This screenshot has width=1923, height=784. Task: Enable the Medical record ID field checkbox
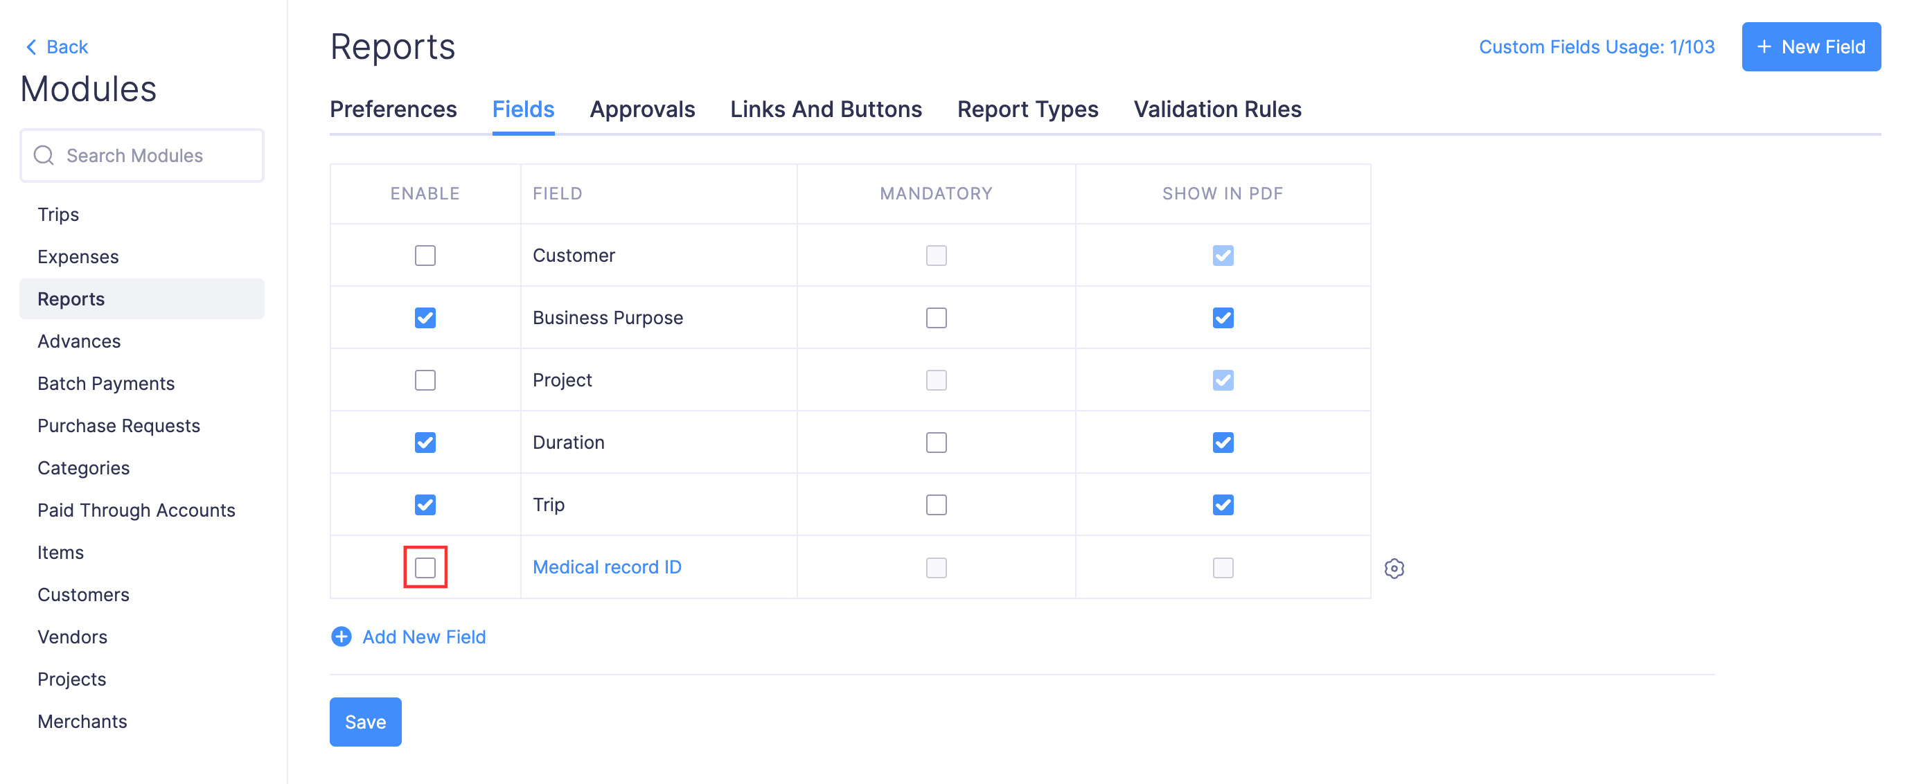click(x=425, y=567)
